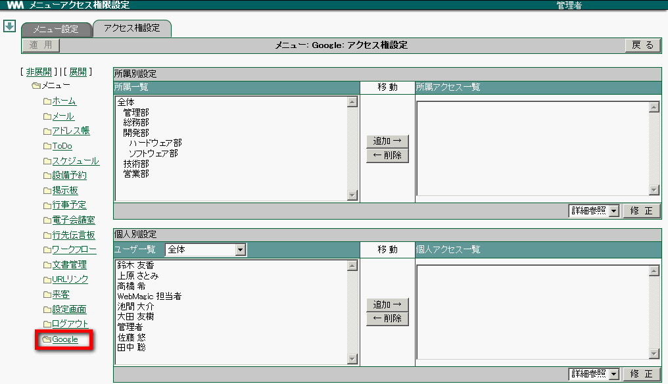The image size is (668, 384).
Task: Select user WebMagic 担当者
Action: pyautogui.click(x=149, y=296)
